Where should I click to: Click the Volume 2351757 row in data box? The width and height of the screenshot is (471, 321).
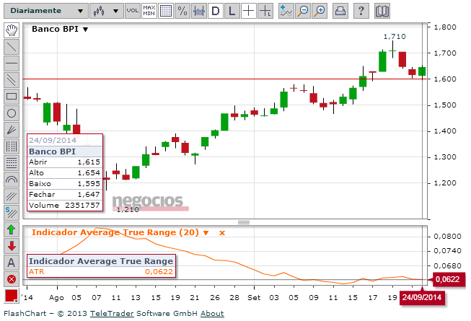pyautogui.click(x=65, y=206)
